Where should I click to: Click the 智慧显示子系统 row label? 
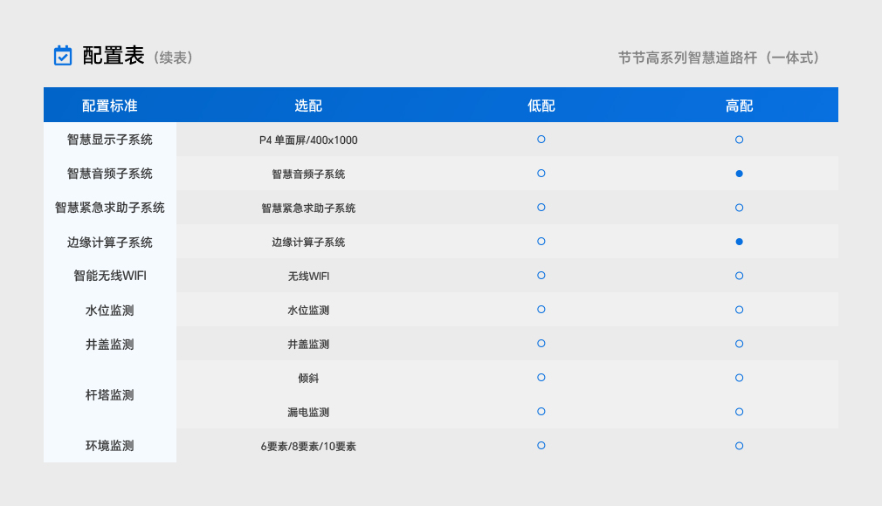pos(110,140)
